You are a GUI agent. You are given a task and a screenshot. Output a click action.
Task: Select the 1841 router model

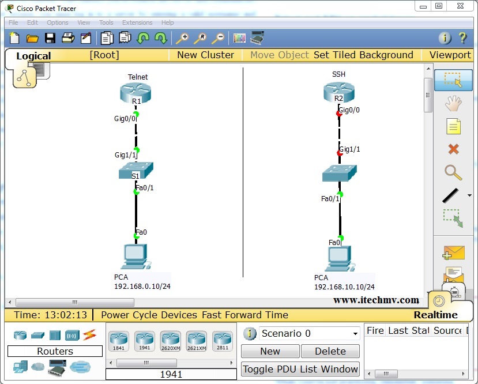click(x=119, y=341)
